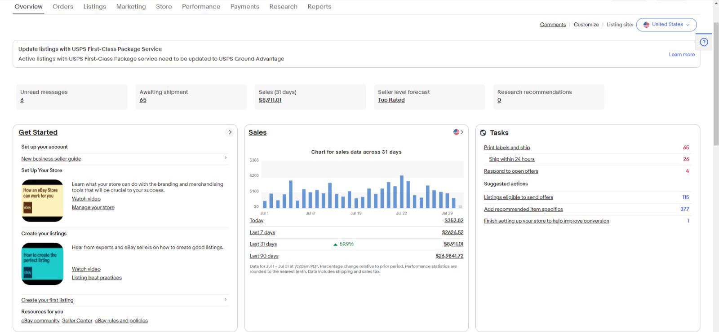Click the Tasks globe icon
719x332 pixels.
[483, 133]
